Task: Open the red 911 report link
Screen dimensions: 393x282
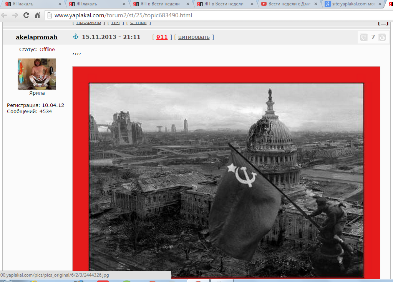Action: point(162,37)
